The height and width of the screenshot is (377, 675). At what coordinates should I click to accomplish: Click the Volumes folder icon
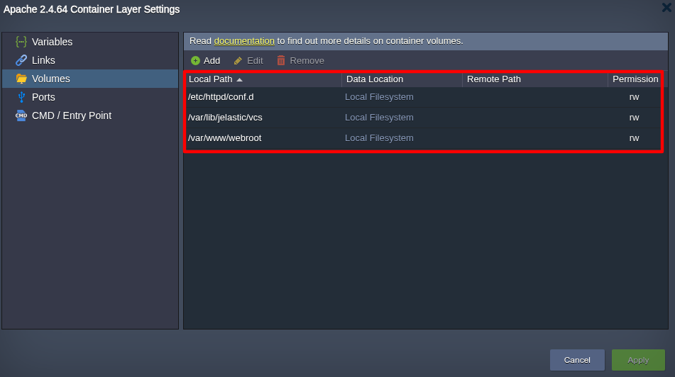(x=21, y=79)
